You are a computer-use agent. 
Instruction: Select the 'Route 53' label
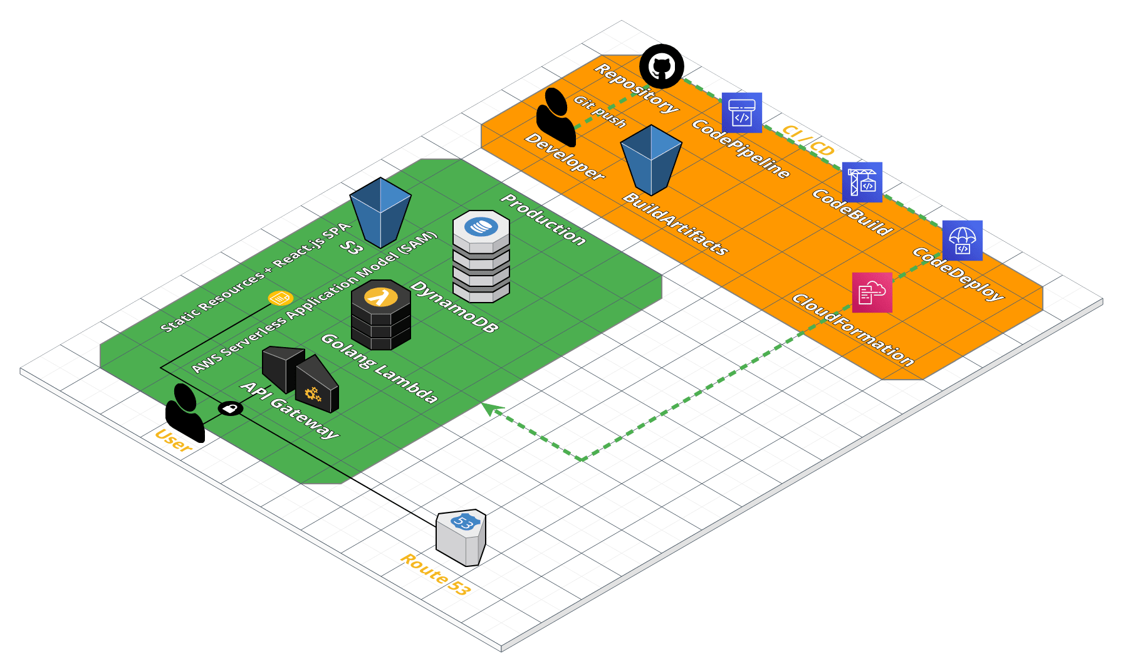pyautogui.click(x=436, y=575)
